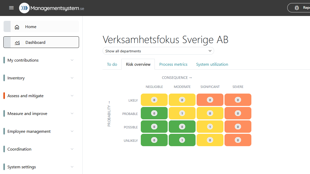Expand the Employee management section
The width and height of the screenshot is (310, 174).
point(72,131)
